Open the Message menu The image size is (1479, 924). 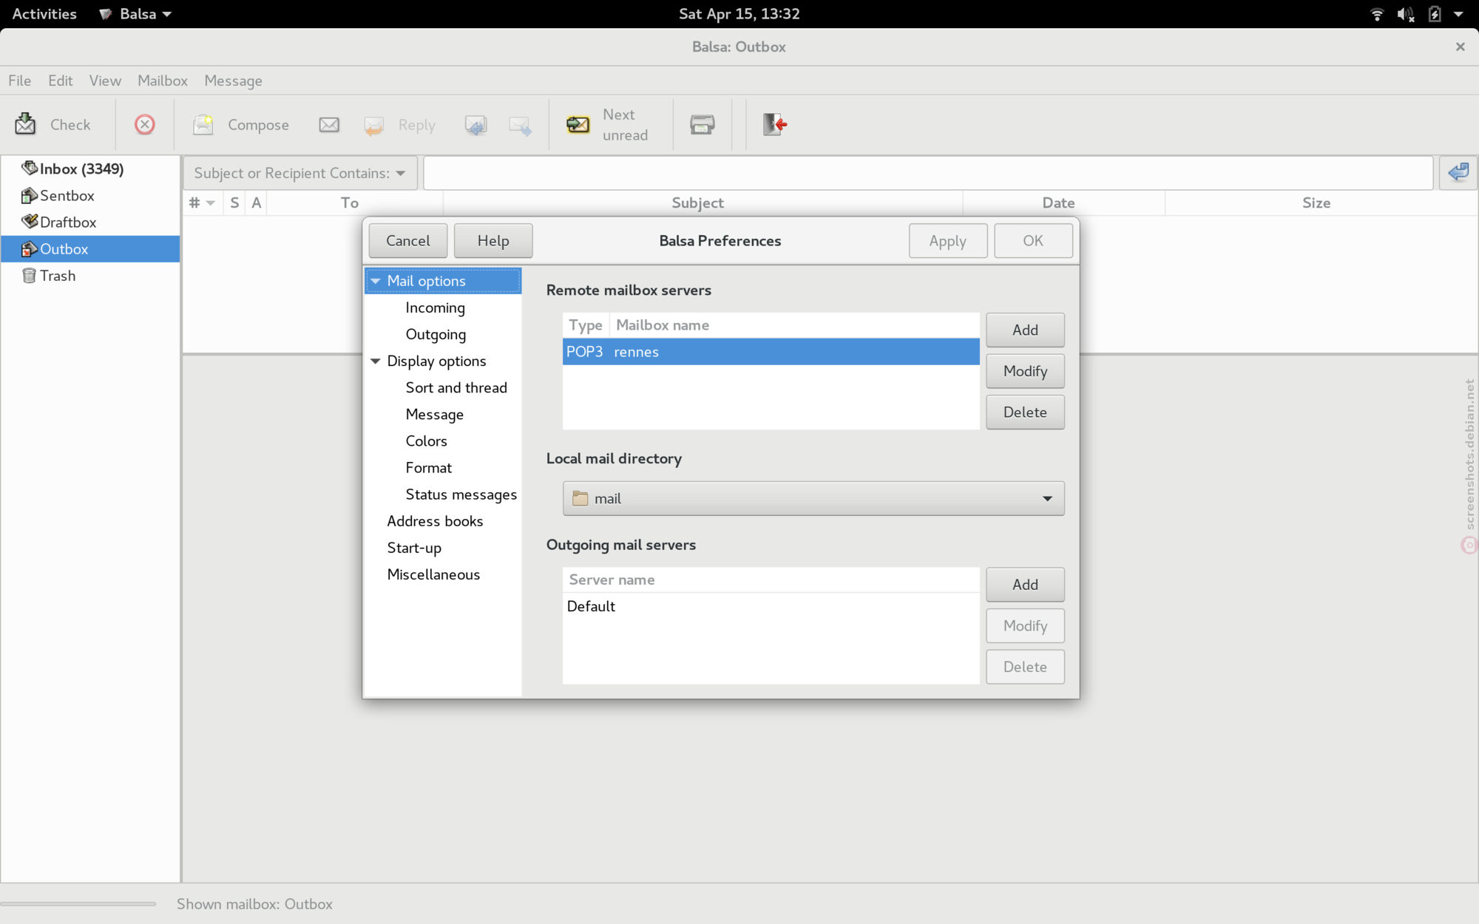coord(233,81)
